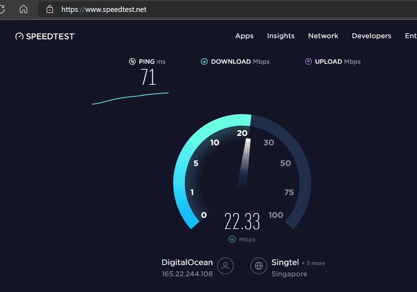Click the Speedtest logo
Viewport: 417px width, 292px height.
[46, 36]
